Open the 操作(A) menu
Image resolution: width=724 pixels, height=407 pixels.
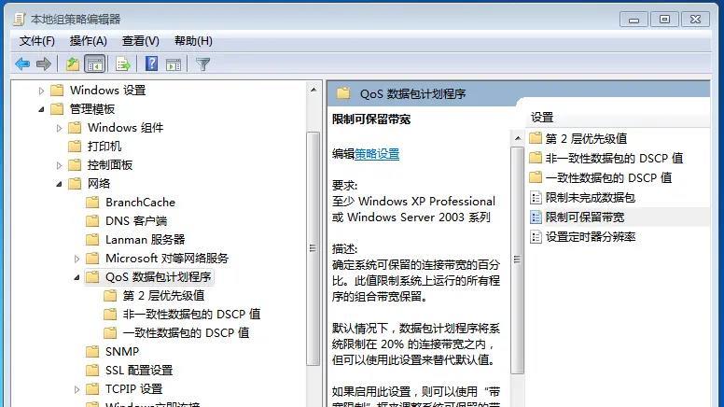[89, 41]
